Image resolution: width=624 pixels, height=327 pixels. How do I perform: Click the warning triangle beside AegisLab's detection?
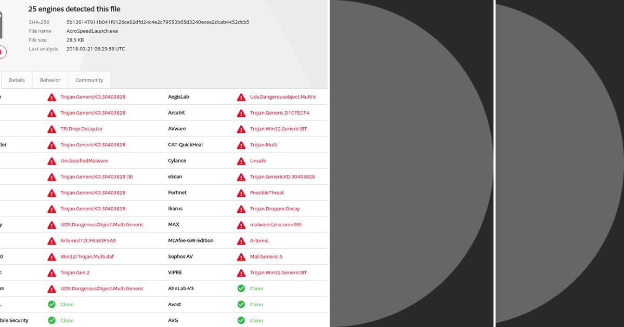click(x=241, y=97)
